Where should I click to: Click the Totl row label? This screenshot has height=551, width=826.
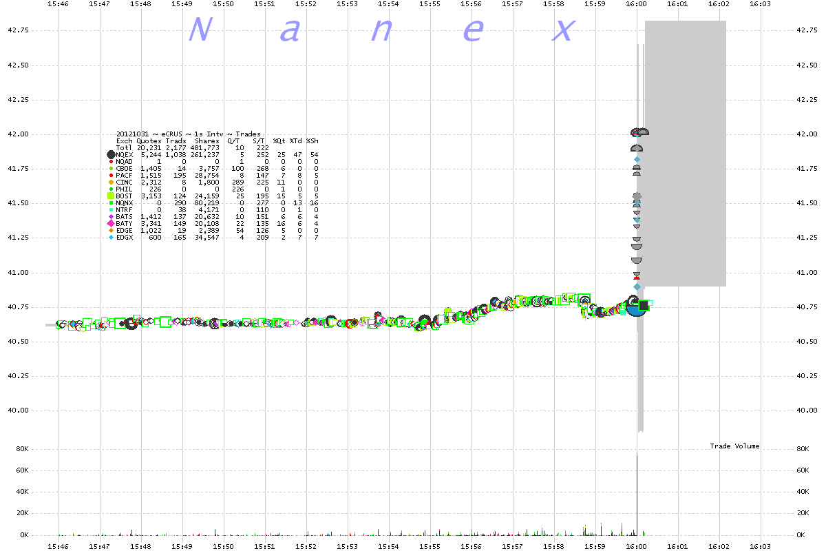125,147
